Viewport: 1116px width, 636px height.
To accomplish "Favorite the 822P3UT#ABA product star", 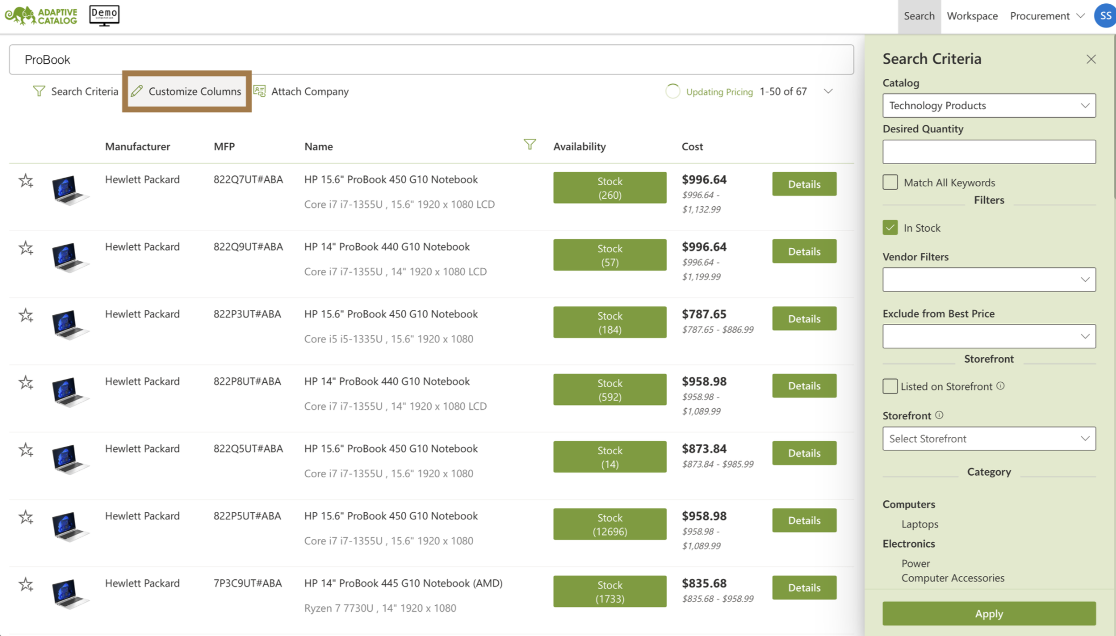I will [x=26, y=315].
